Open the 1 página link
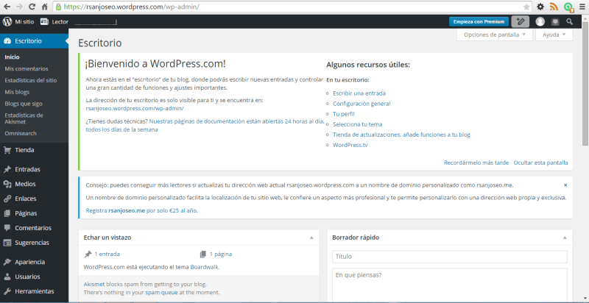589x303 pixels. pyautogui.click(x=220, y=254)
